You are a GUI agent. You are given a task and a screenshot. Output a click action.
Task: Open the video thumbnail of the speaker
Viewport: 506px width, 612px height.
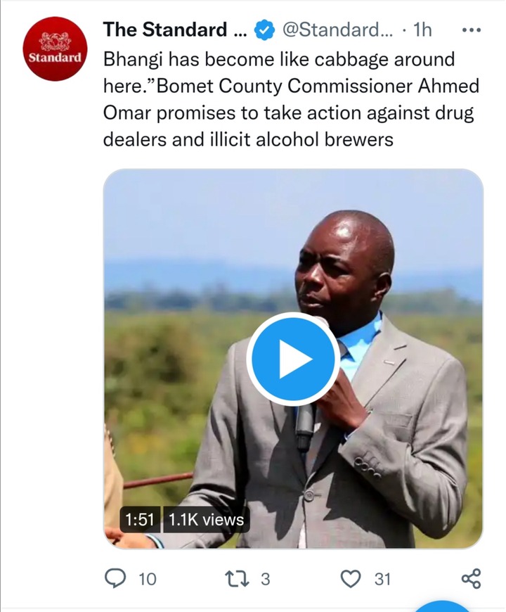click(293, 359)
